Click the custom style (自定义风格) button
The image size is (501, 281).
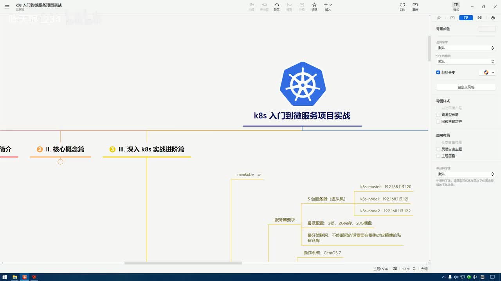click(x=466, y=87)
